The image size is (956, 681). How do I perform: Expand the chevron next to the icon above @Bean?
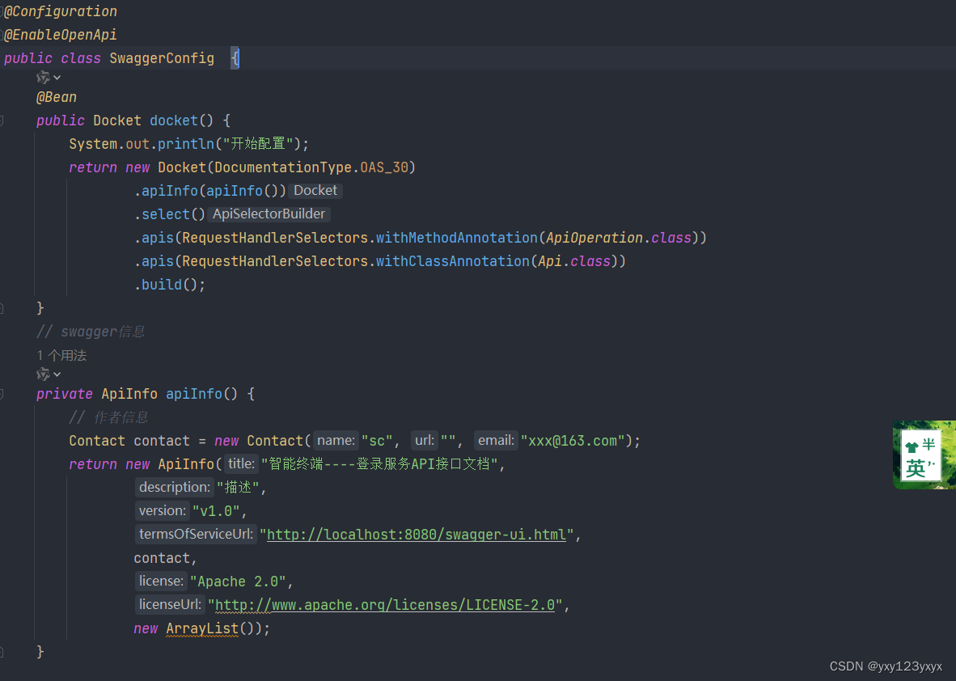coord(55,76)
